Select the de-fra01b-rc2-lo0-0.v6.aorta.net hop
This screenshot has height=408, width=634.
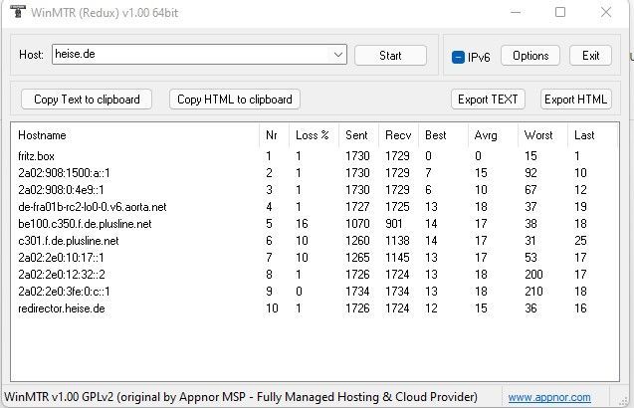(x=315, y=207)
